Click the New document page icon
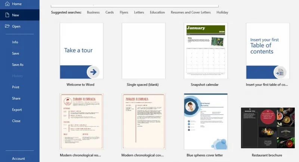 tap(7, 15)
